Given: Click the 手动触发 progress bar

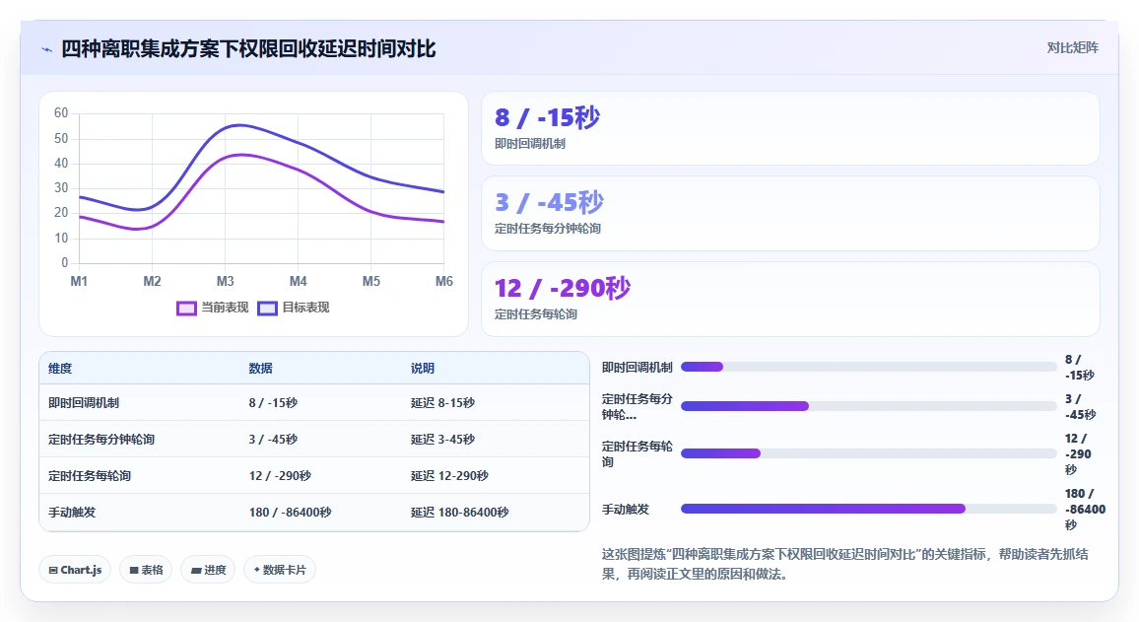Looking at the screenshot, I should click(x=868, y=509).
